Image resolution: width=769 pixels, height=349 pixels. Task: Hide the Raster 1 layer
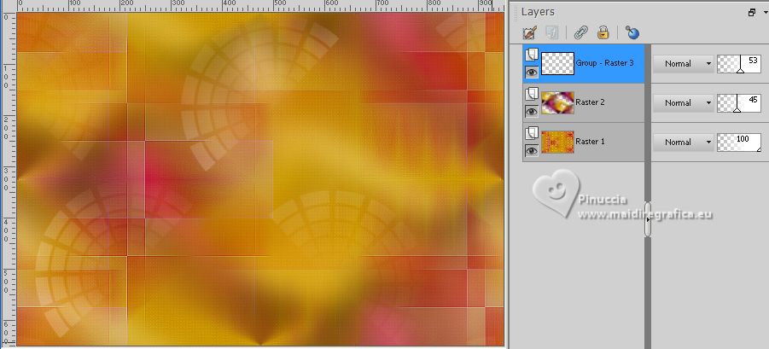coord(532,151)
